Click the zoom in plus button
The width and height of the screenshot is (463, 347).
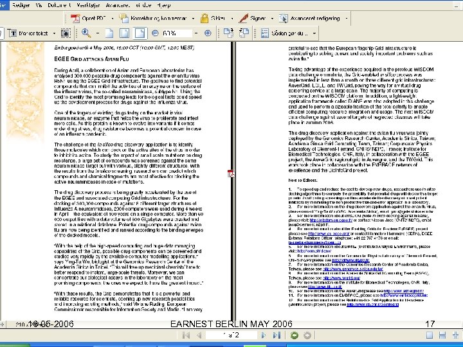coord(208,33)
